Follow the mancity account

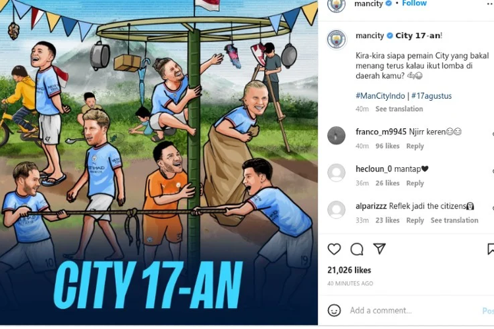tap(414, 3)
